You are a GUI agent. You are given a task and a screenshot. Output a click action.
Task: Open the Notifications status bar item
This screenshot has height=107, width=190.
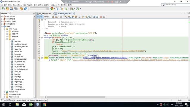click(9, 100)
